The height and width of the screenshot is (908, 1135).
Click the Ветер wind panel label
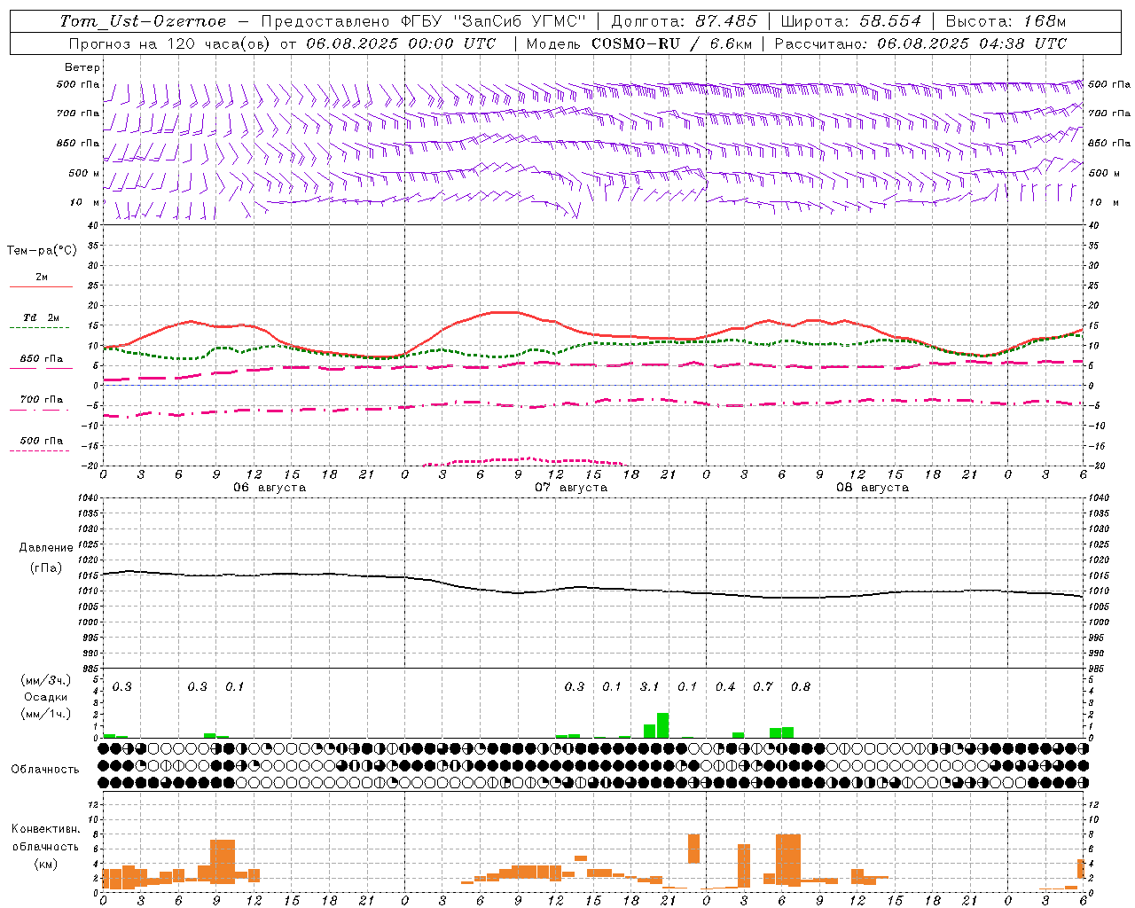[x=82, y=67]
